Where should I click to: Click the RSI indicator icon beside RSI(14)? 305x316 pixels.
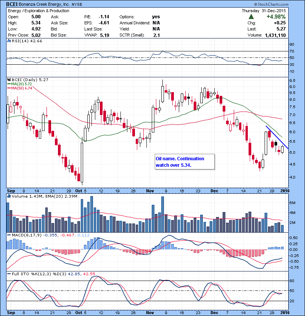click(x=9, y=41)
